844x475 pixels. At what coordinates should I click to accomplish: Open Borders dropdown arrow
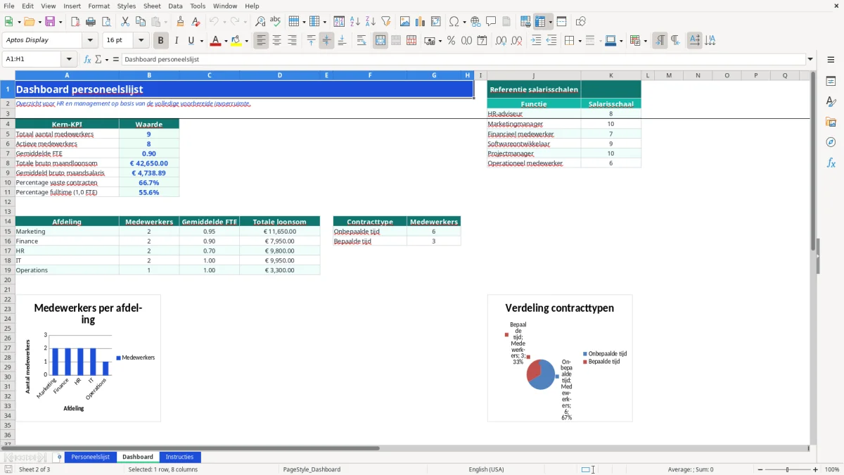point(579,41)
